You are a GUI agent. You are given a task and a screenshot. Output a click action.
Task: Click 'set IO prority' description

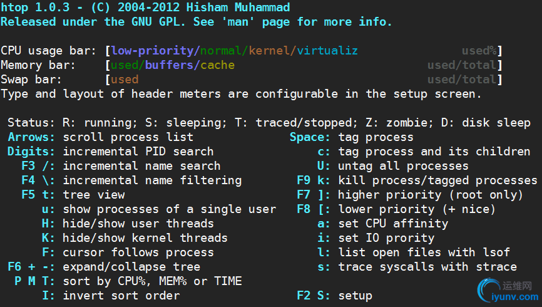(386, 238)
